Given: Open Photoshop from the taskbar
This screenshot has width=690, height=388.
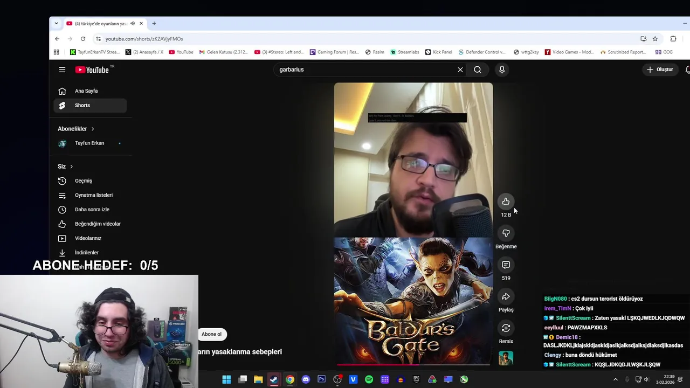Looking at the screenshot, I should [x=322, y=379].
